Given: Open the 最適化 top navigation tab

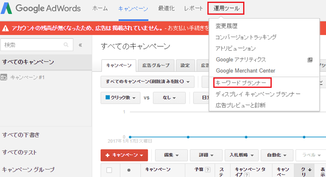Looking at the screenshot, I should 166,8.
